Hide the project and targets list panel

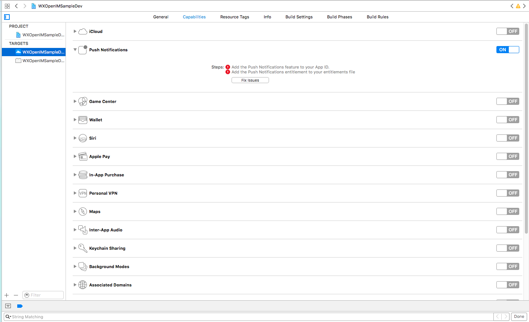pyautogui.click(x=7, y=17)
